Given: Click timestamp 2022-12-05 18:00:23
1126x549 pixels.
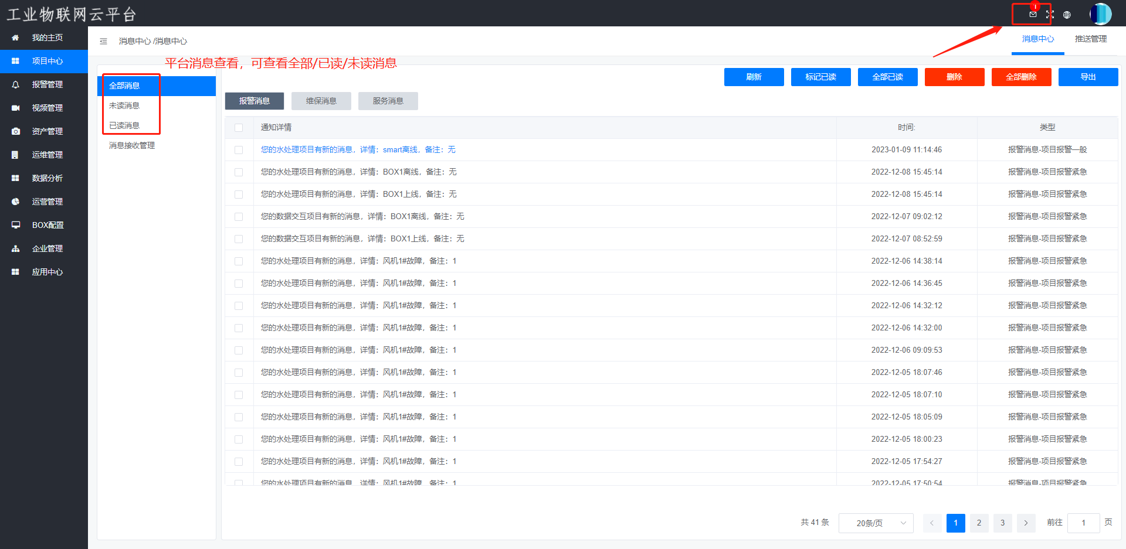Looking at the screenshot, I should pos(907,439).
